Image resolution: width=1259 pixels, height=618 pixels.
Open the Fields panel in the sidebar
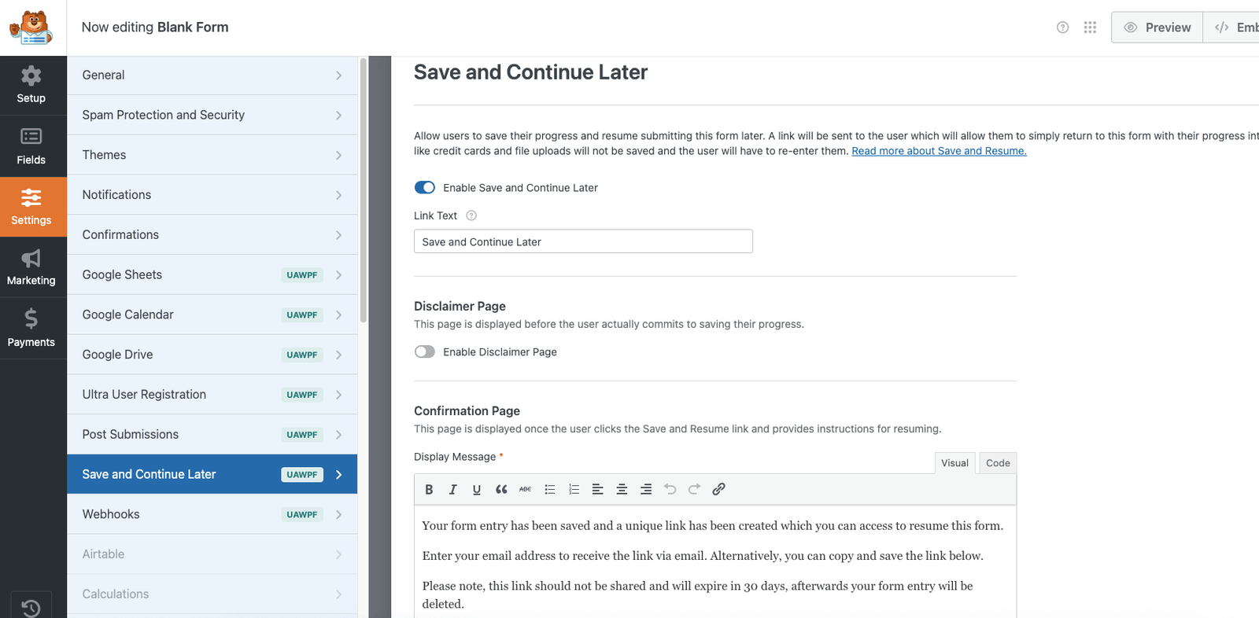click(x=31, y=146)
